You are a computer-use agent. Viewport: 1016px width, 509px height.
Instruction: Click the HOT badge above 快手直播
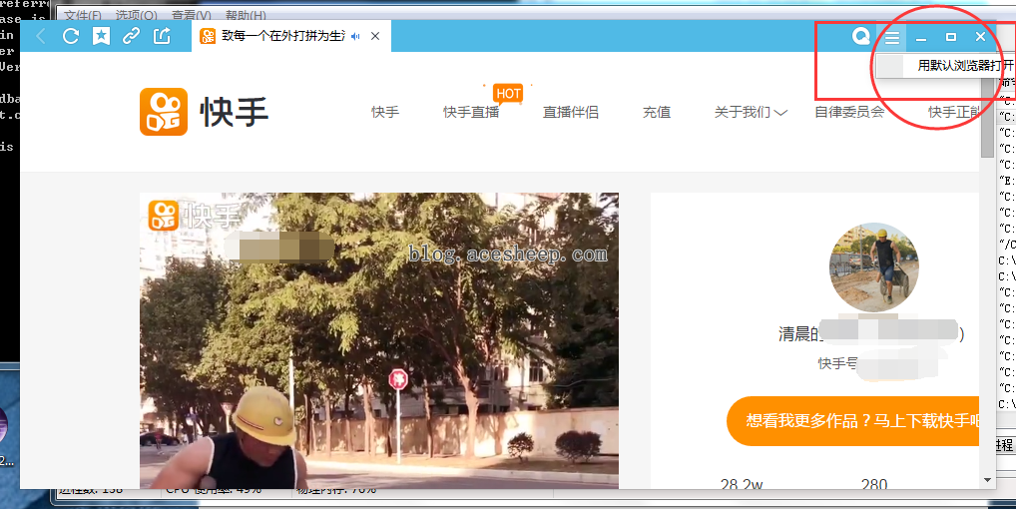508,93
